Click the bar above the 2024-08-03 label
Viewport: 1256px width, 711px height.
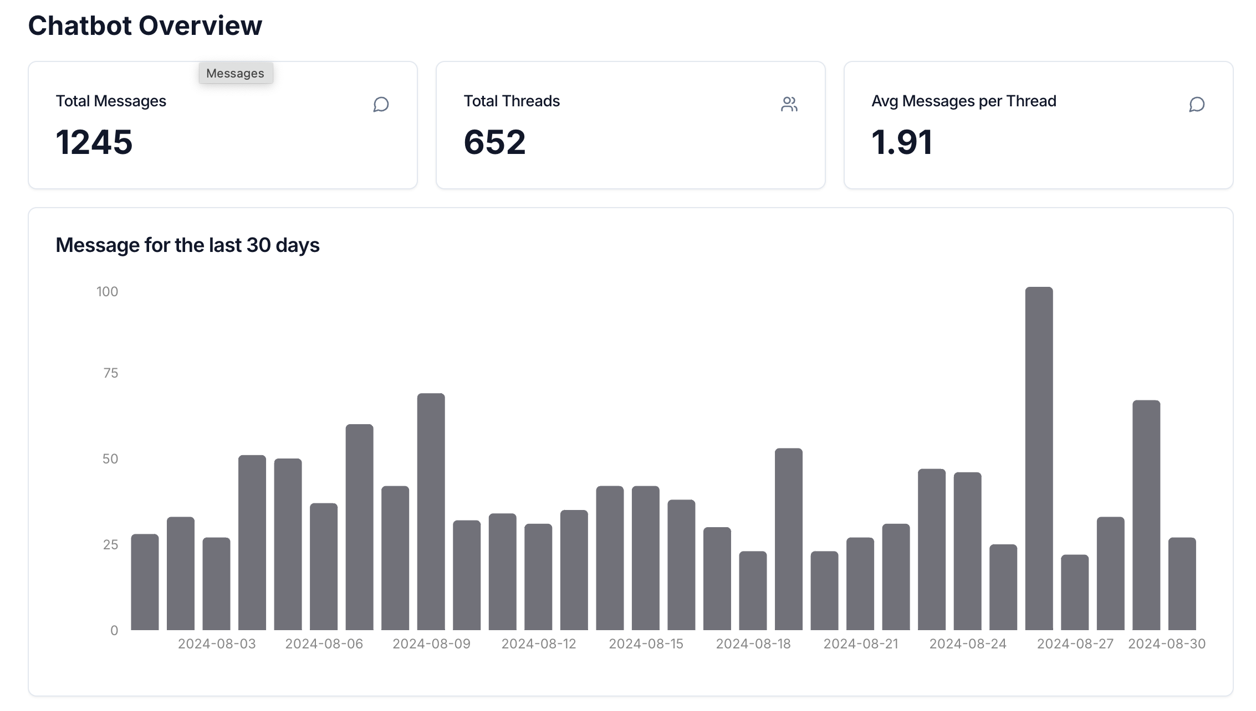click(x=216, y=584)
